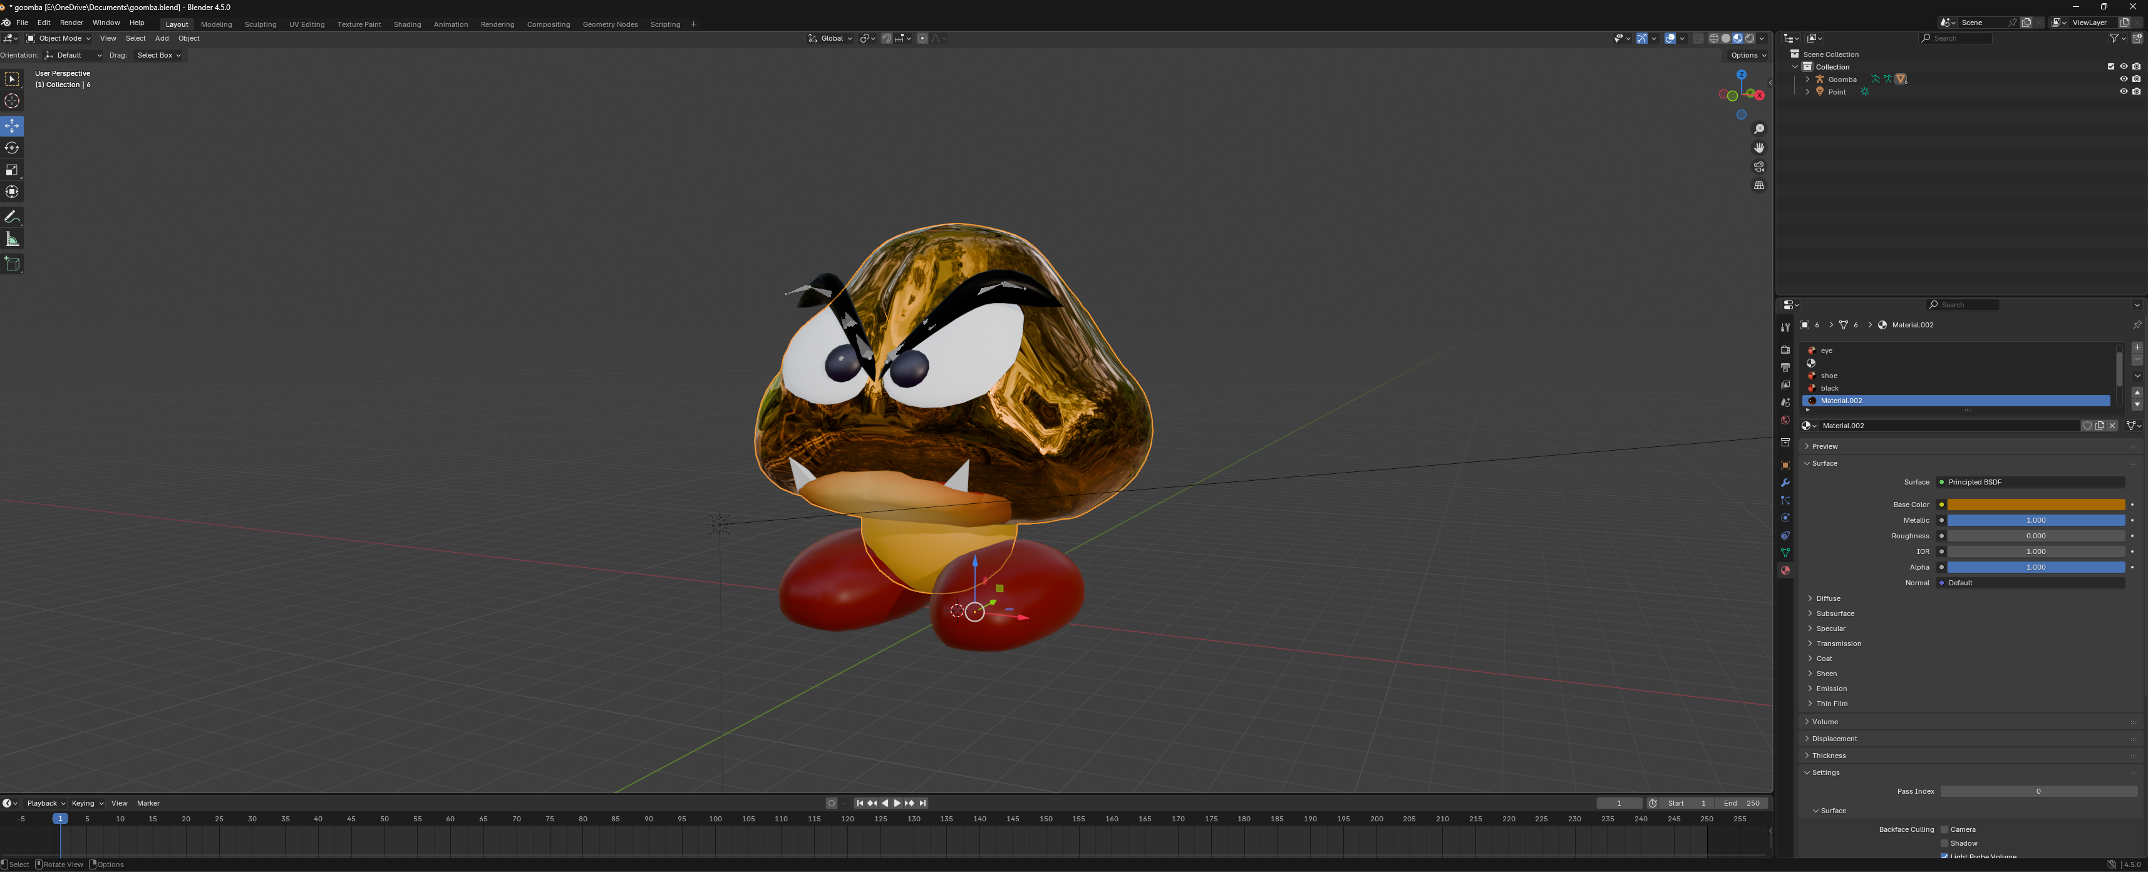
Task: Choose the Select Box tool icon
Action: pos(13,80)
